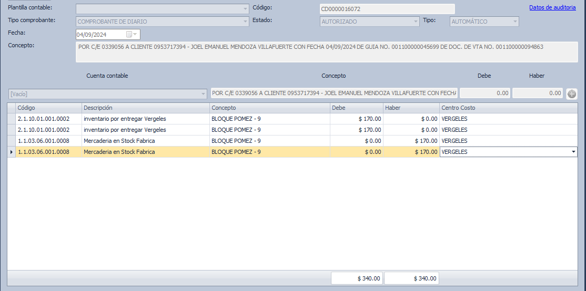Expand the Cuenta contable [Vacío] dropdown
The image size is (586, 291).
pyautogui.click(x=204, y=94)
